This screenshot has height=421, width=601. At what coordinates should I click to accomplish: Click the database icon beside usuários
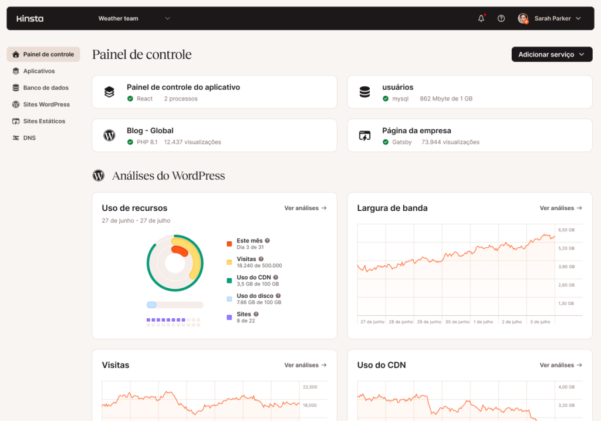364,92
